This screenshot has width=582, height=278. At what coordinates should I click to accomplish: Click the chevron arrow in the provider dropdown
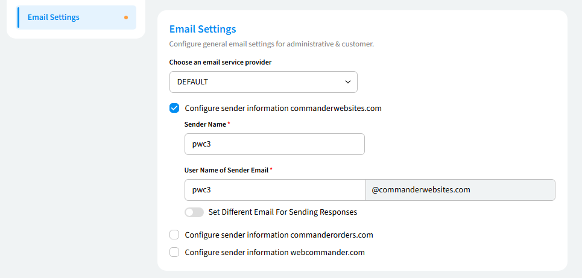348,82
